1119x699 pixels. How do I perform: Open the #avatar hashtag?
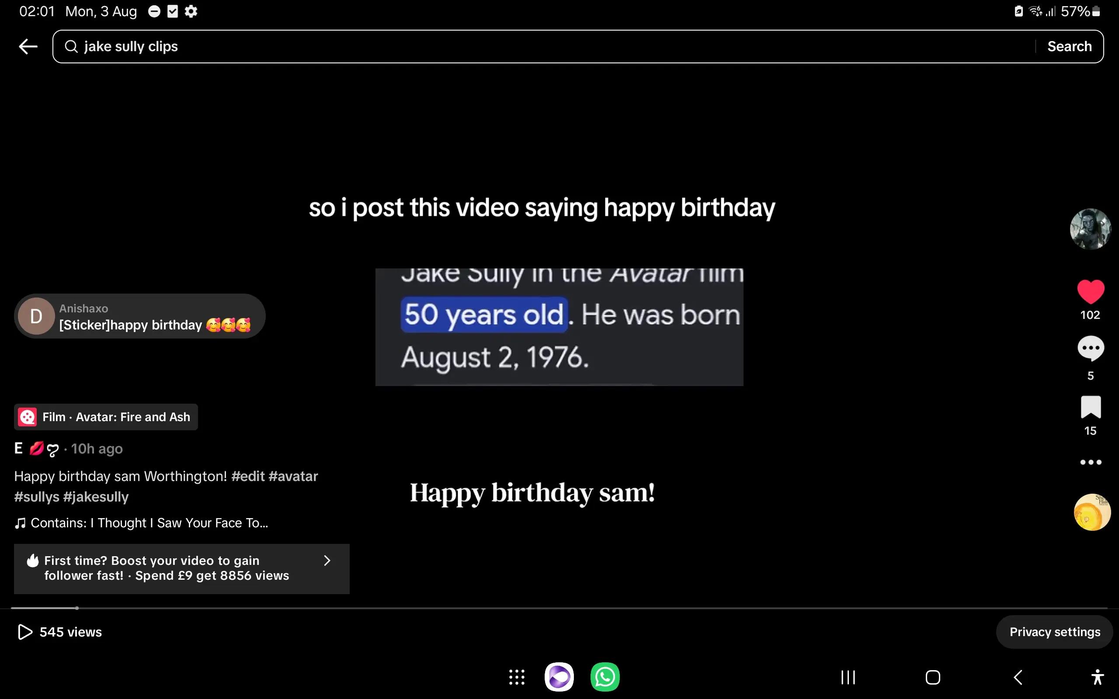(x=293, y=476)
